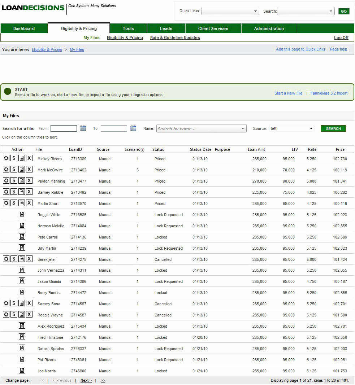Go to the Next page link
Viewport: 355px width, 385px height.
86,380
